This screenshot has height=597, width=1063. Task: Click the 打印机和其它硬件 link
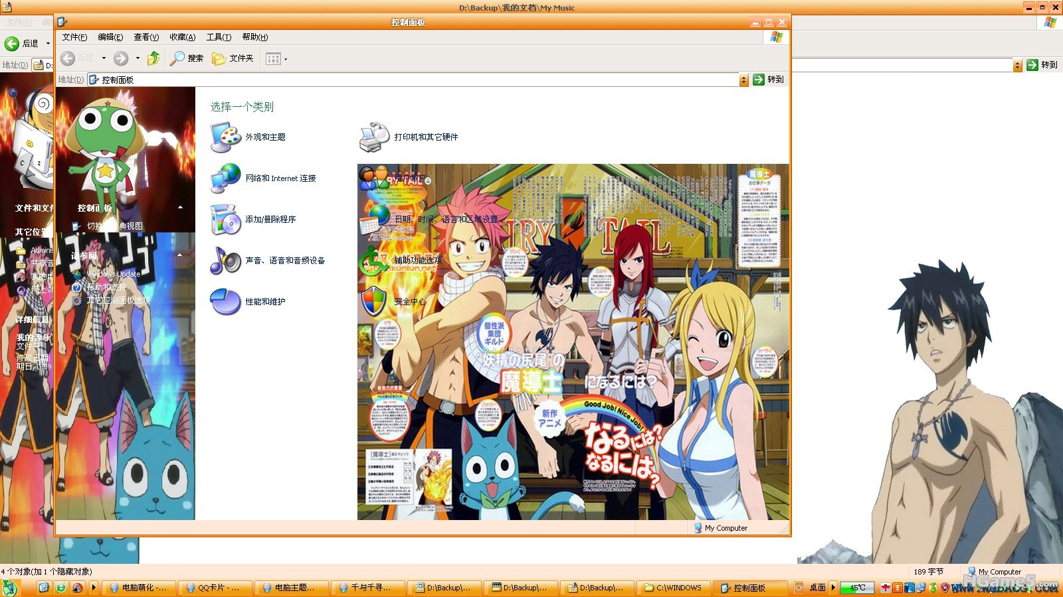pyautogui.click(x=426, y=137)
